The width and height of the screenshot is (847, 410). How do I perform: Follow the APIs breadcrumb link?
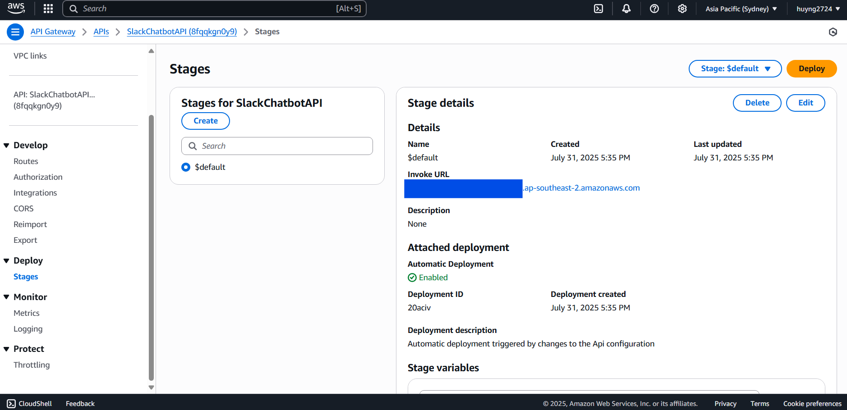click(x=101, y=32)
